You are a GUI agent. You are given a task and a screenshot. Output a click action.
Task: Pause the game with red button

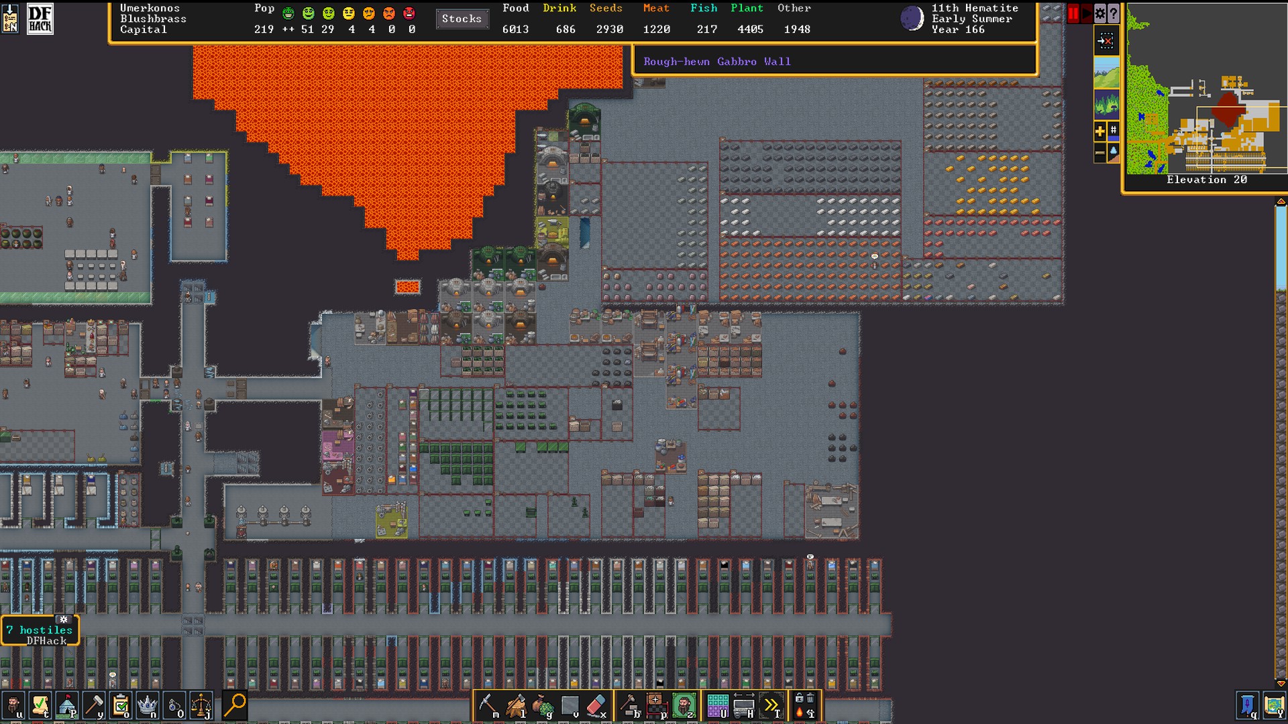click(x=1073, y=13)
